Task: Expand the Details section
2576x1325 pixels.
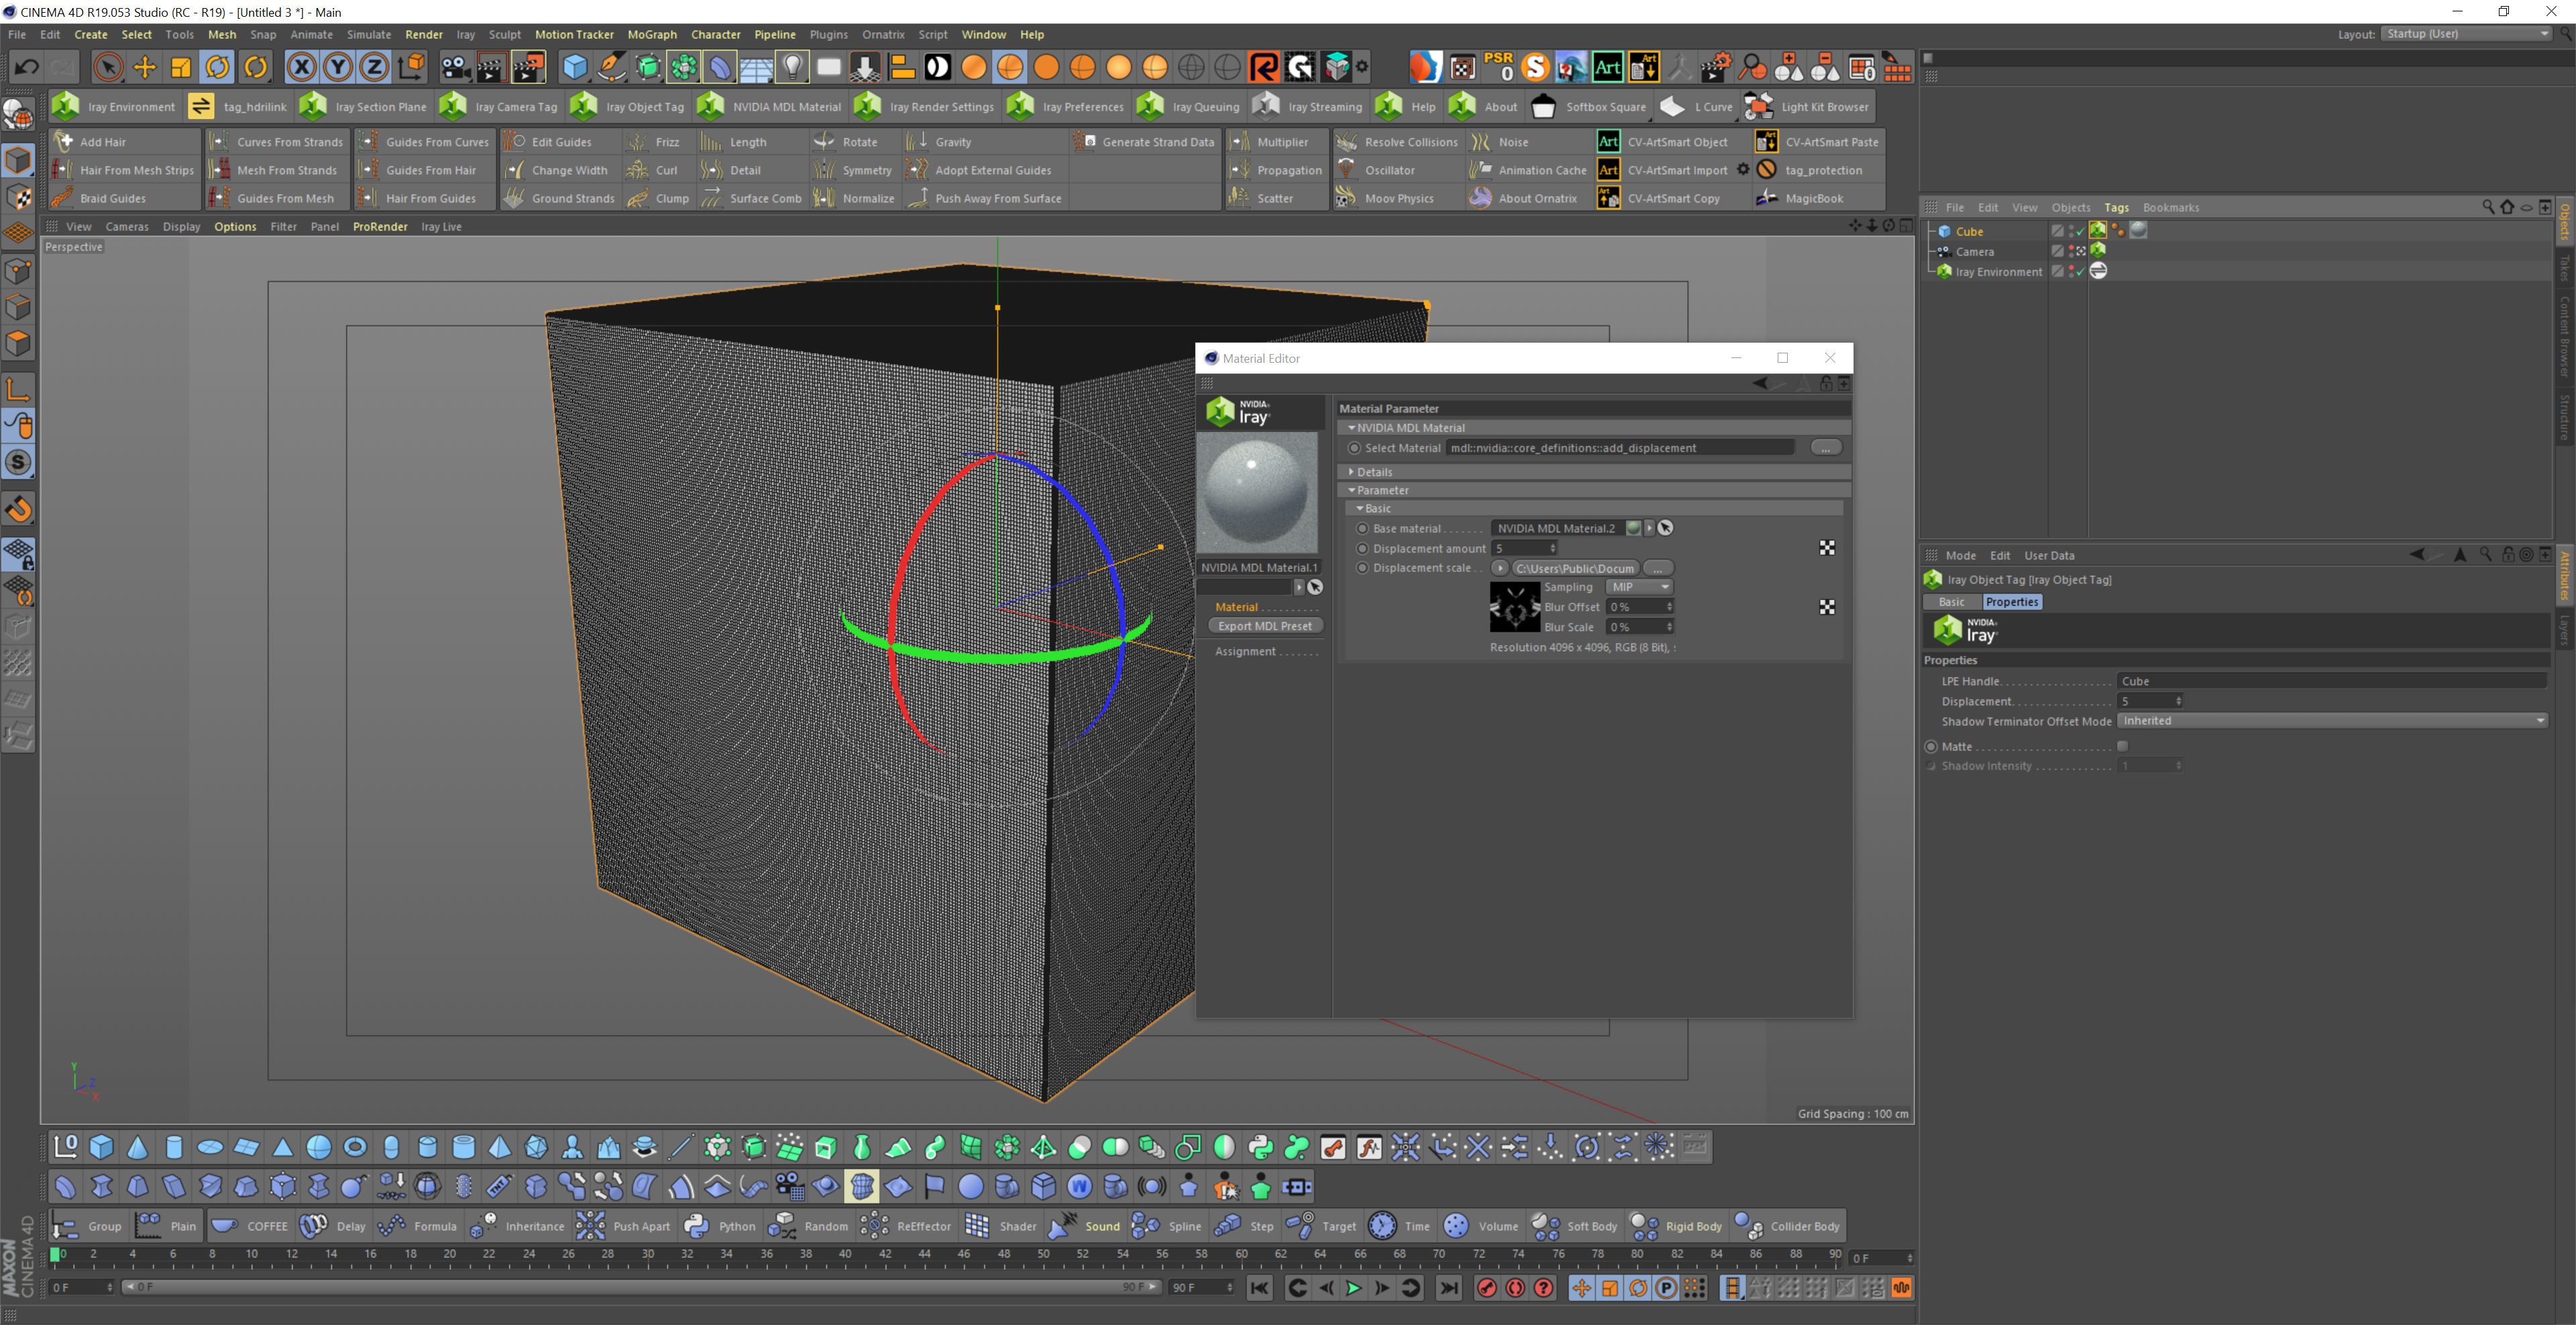Action: 1352,471
